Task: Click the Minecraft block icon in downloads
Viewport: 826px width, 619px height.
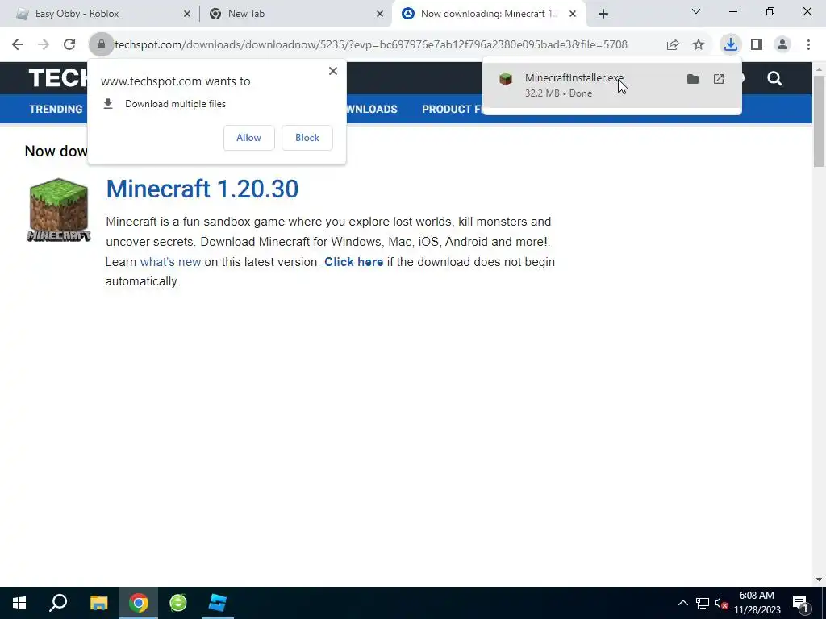Action: click(506, 80)
